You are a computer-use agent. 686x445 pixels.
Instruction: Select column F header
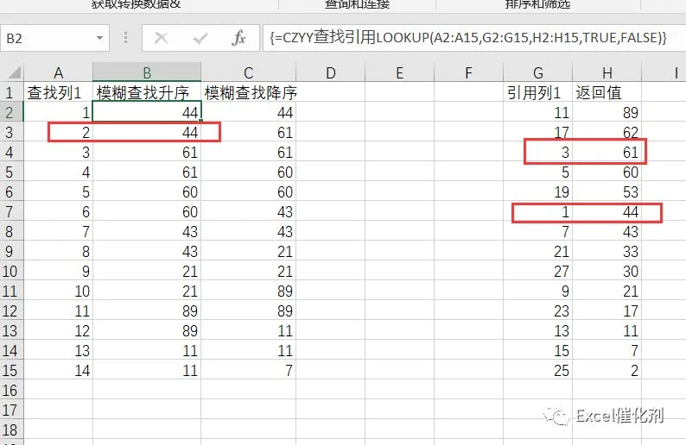click(468, 72)
